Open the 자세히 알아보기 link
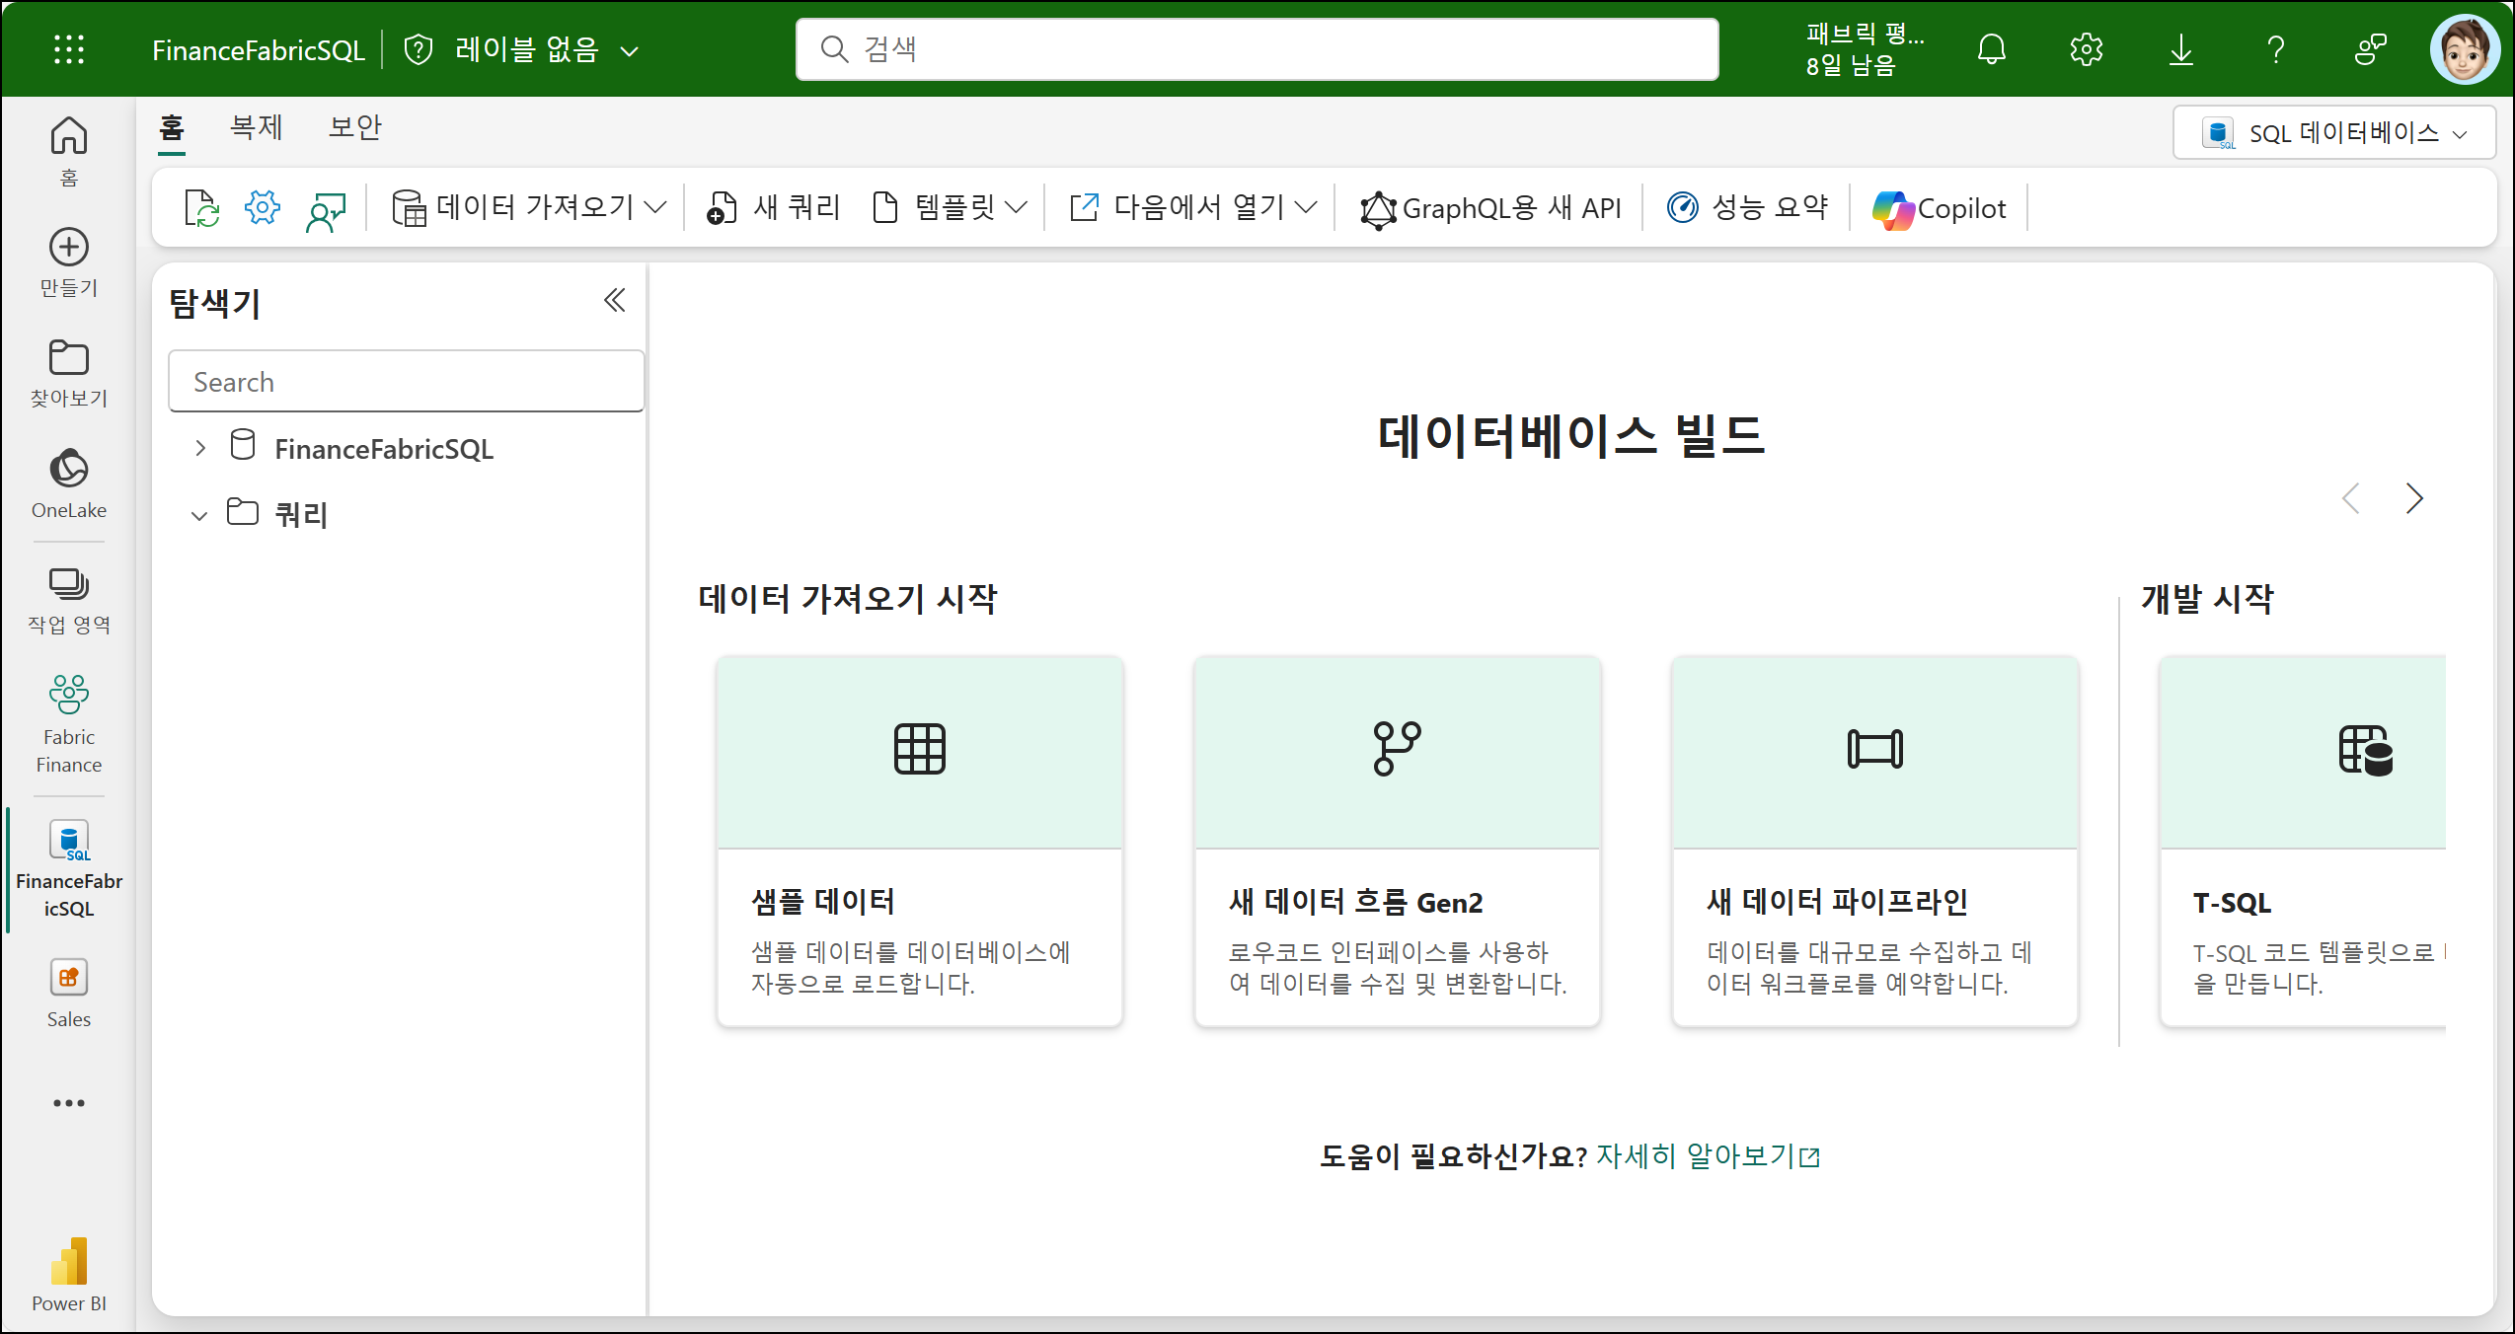This screenshot has width=2515, height=1334. [1708, 1155]
